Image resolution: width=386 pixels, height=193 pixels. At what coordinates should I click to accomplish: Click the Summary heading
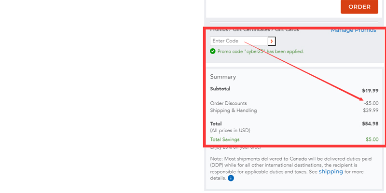point(223,77)
